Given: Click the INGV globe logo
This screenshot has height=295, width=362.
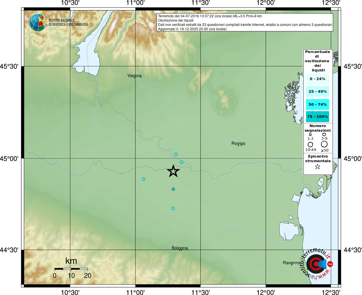Looking at the screenshot, I should 38,22.
